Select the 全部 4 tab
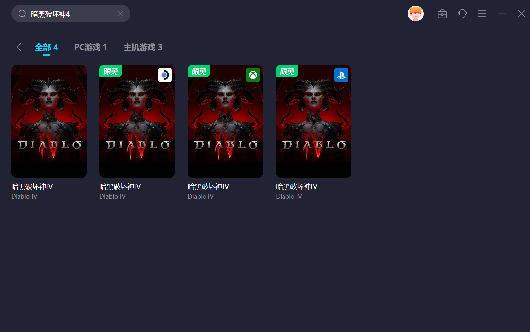Viewport: 530px width, 332px height. click(x=46, y=47)
